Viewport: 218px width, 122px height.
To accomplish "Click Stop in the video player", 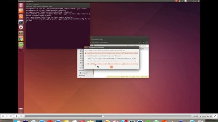I will tap(16, 116).
